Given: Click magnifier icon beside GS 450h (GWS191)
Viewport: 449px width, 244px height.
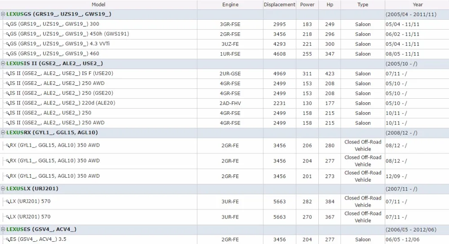Looking at the screenshot, I should click(x=8, y=35).
